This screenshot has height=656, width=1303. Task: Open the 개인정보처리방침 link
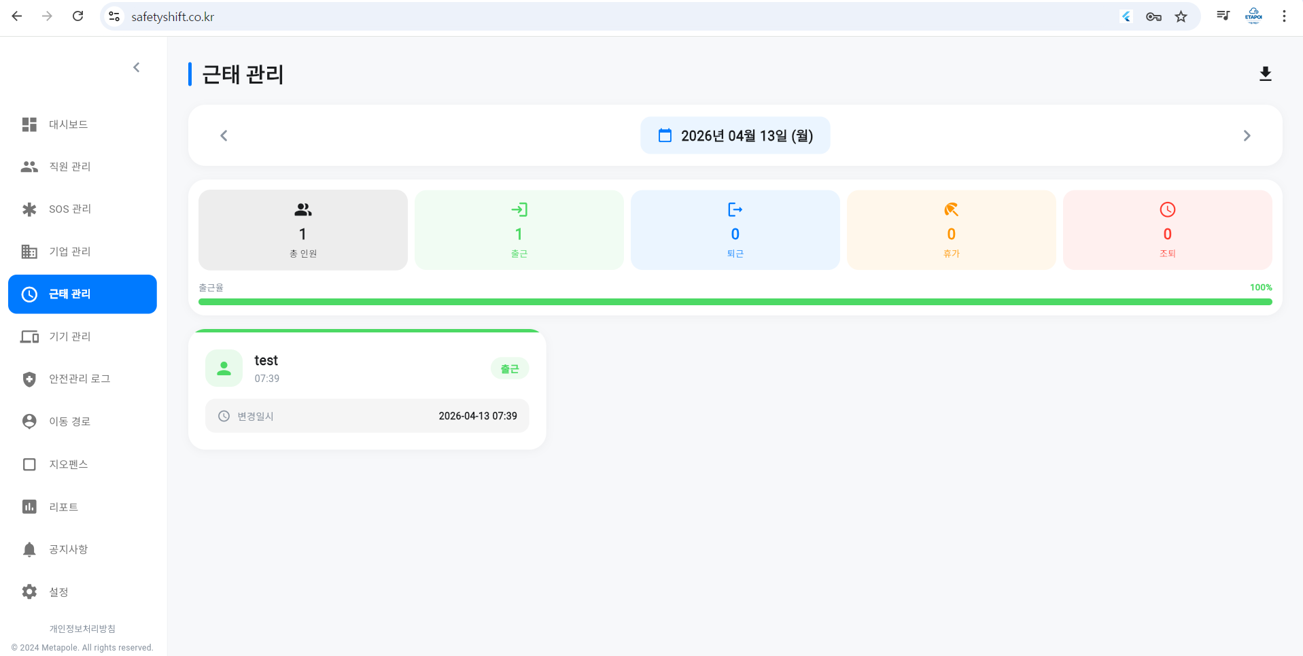[x=82, y=629]
